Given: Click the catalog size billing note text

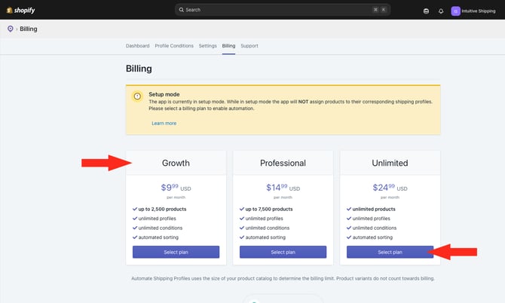Looking at the screenshot, I should tap(283, 279).
